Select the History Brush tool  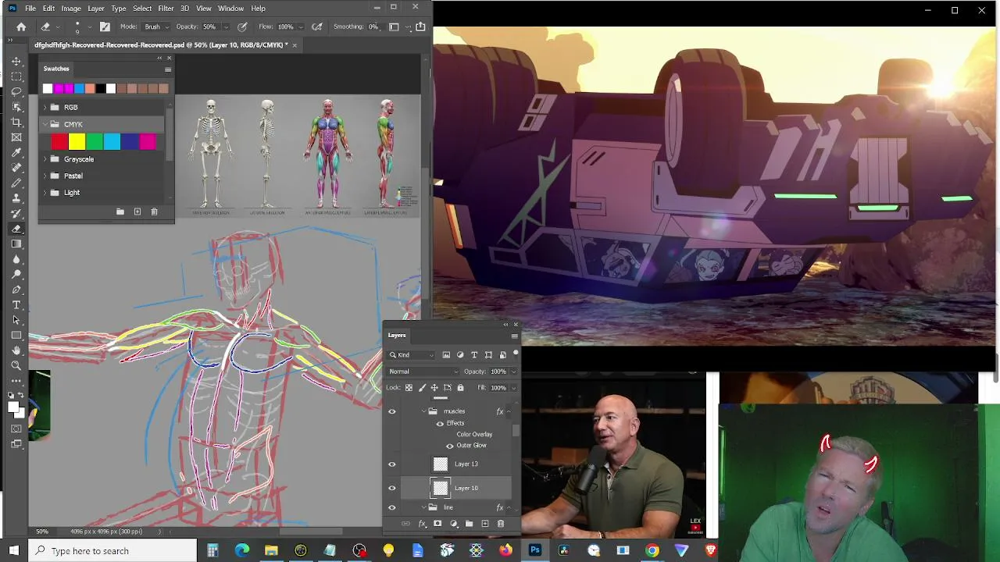16,213
